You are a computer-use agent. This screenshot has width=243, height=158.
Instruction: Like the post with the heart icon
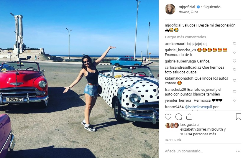point(168,117)
